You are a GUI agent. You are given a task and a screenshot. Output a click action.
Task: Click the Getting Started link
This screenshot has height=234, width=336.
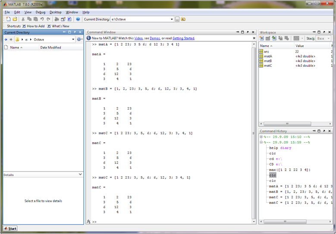[183, 38]
